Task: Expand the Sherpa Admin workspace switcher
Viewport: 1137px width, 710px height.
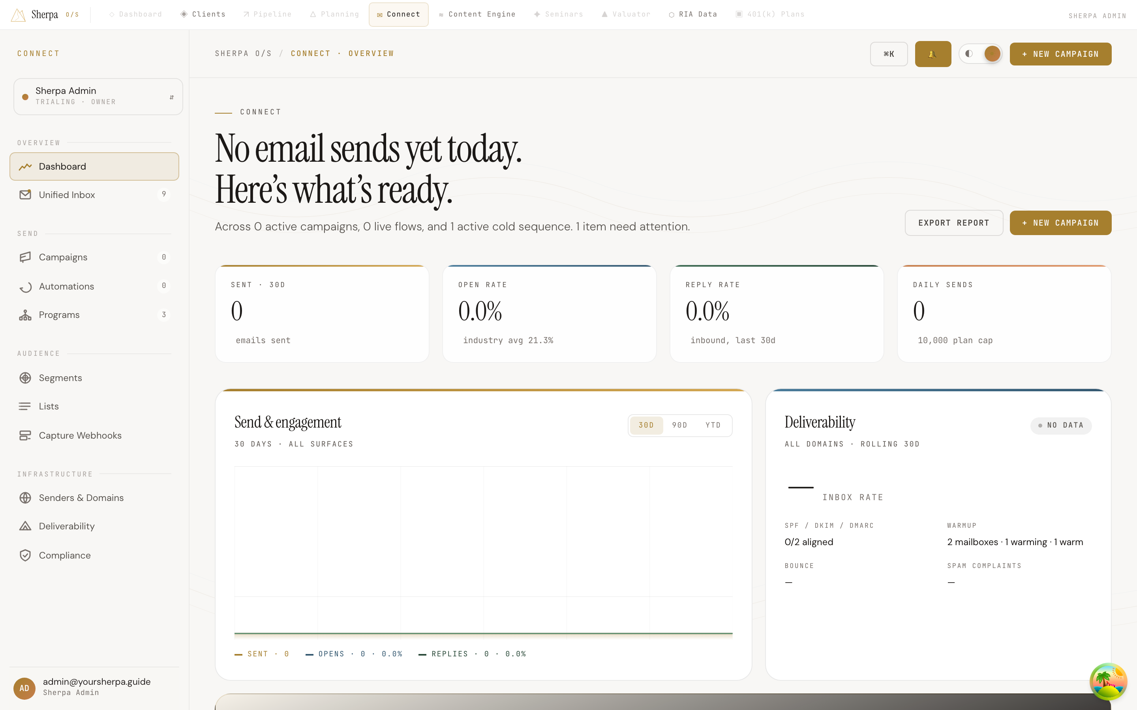Action: pyautogui.click(x=98, y=96)
